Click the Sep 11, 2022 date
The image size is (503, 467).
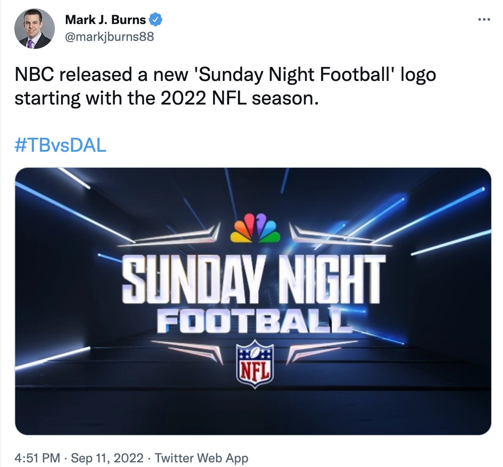(x=107, y=458)
